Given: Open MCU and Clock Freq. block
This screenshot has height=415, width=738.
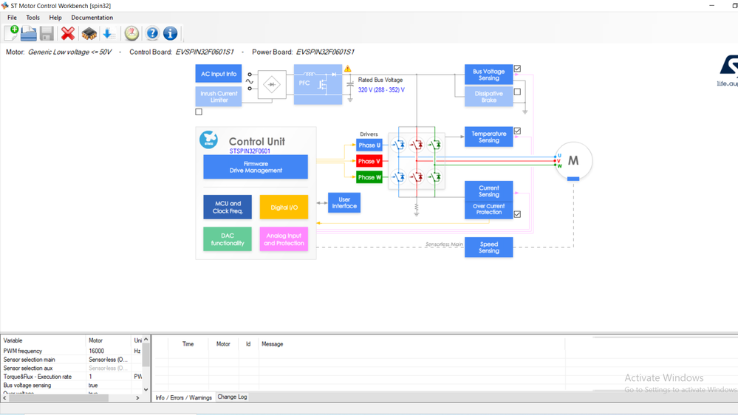Looking at the screenshot, I should pos(228,207).
